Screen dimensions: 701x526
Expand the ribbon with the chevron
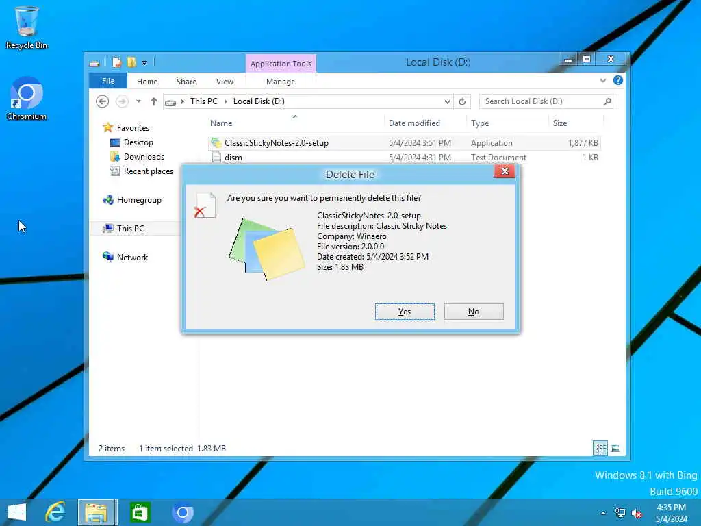[602, 81]
